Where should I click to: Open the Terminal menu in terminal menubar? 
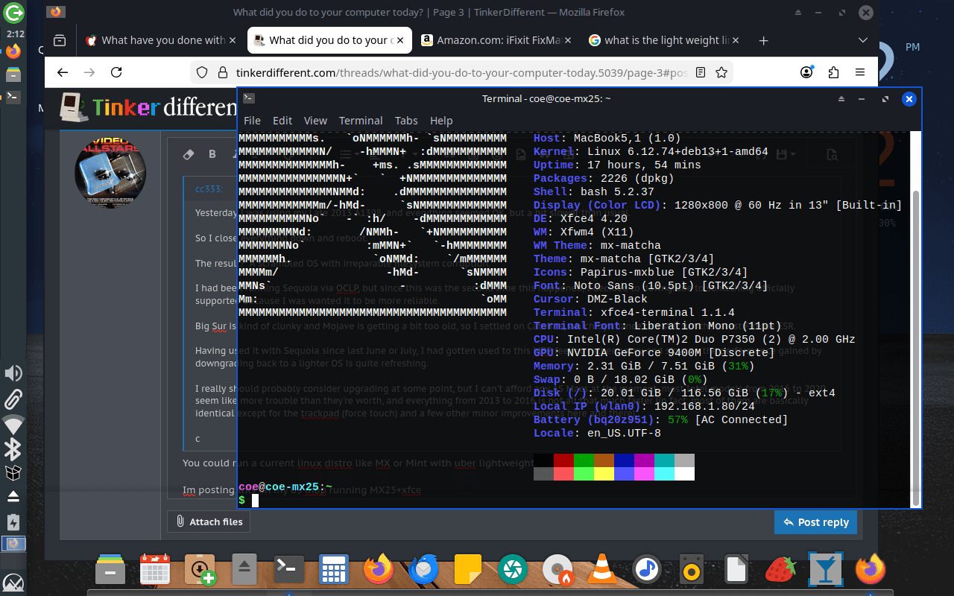360,121
